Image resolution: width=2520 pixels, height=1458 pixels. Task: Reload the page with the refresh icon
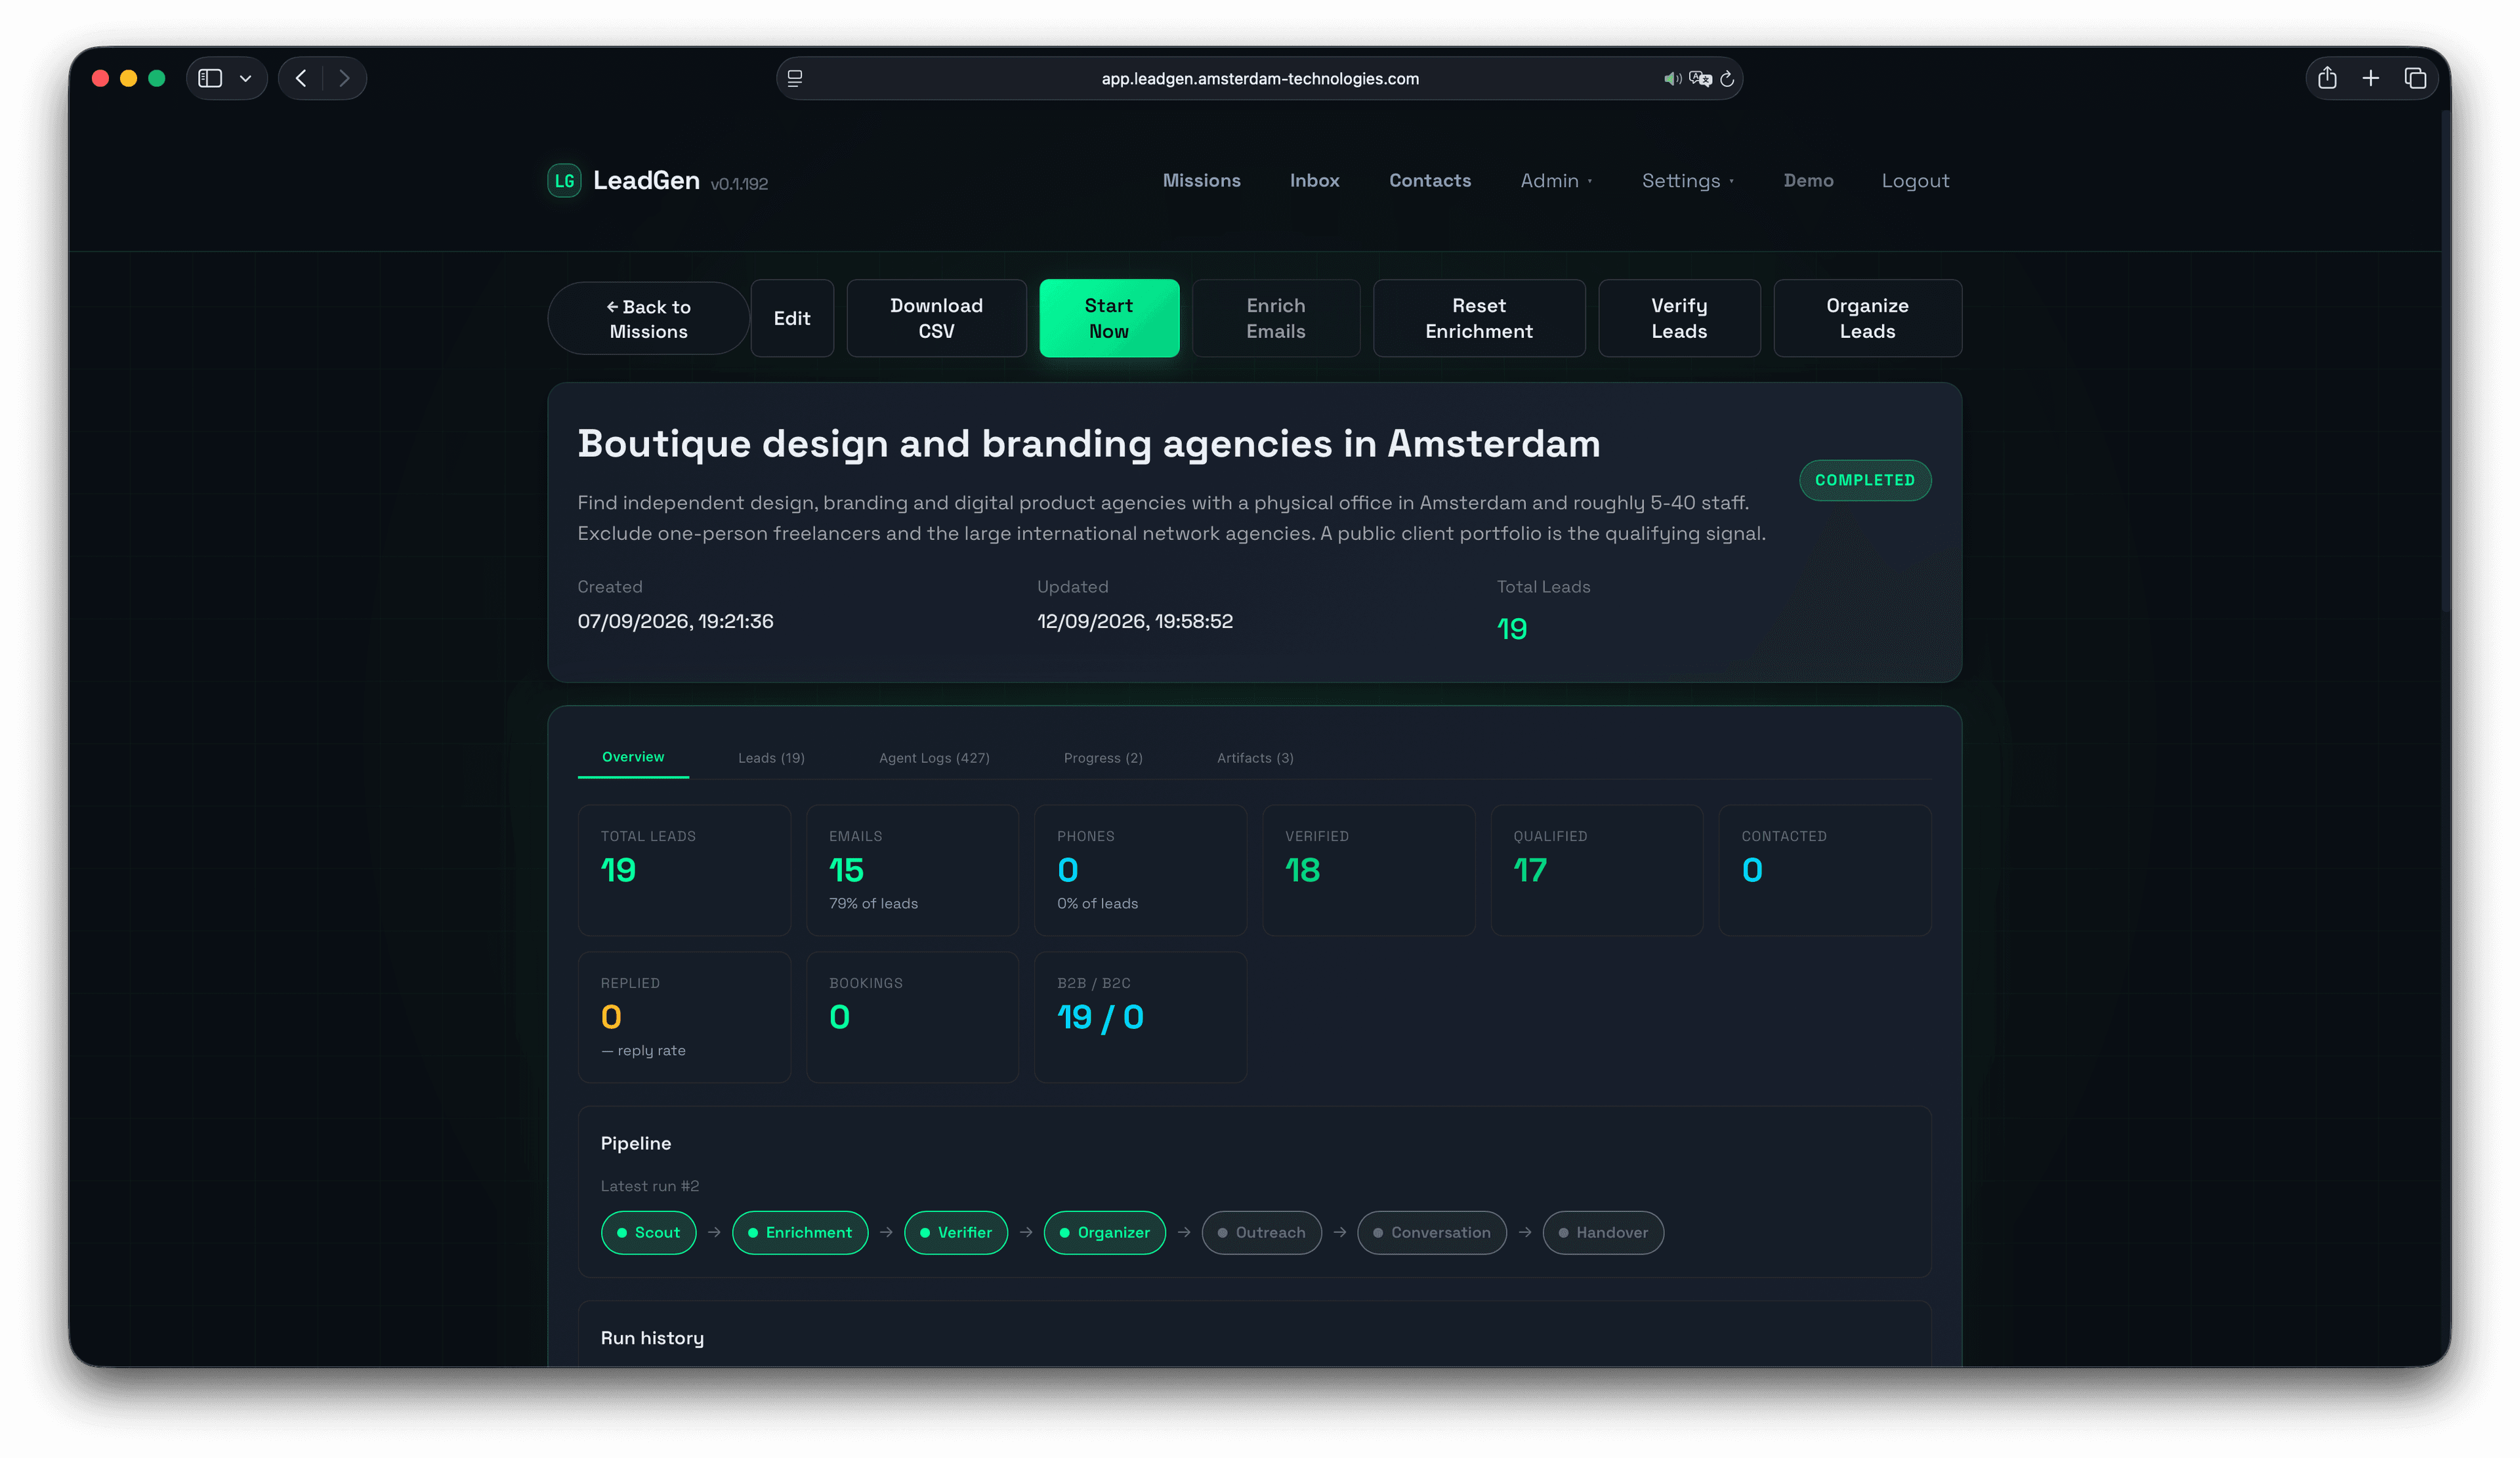click(x=1727, y=78)
